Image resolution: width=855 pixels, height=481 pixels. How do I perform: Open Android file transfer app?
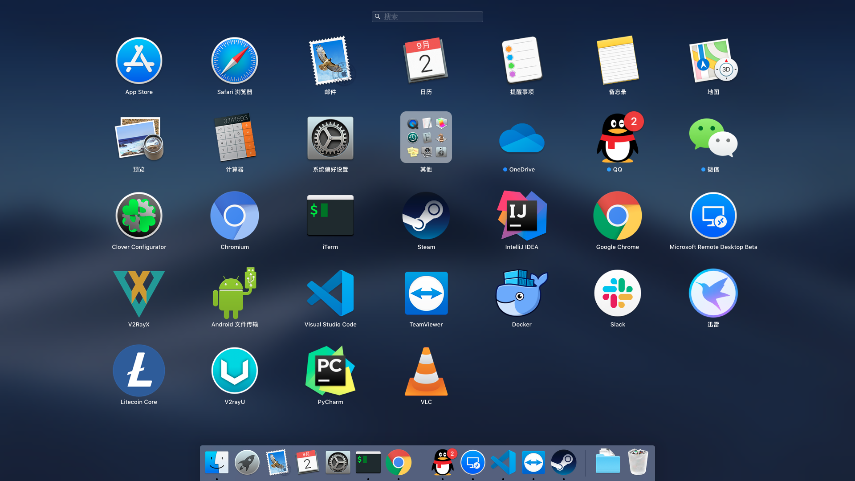(x=235, y=293)
